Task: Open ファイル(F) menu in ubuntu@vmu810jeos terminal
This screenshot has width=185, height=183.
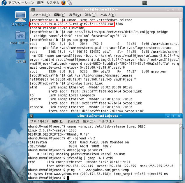Action: (39, 121)
